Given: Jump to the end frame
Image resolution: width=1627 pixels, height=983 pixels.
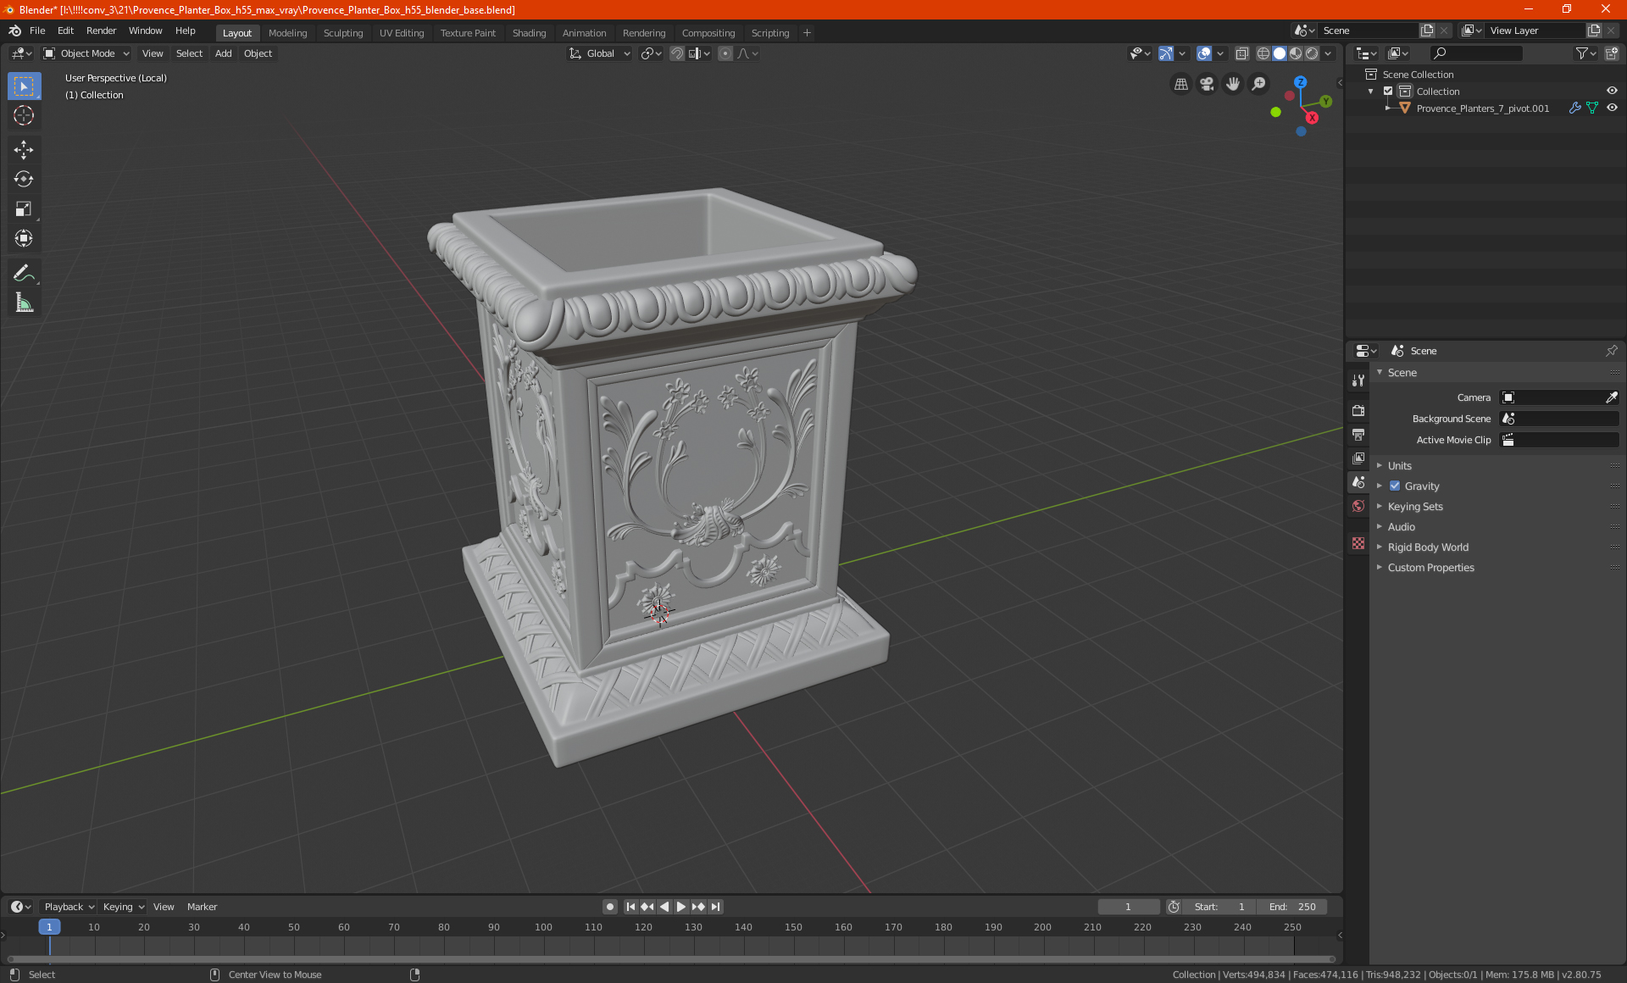Looking at the screenshot, I should (x=716, y=907).
